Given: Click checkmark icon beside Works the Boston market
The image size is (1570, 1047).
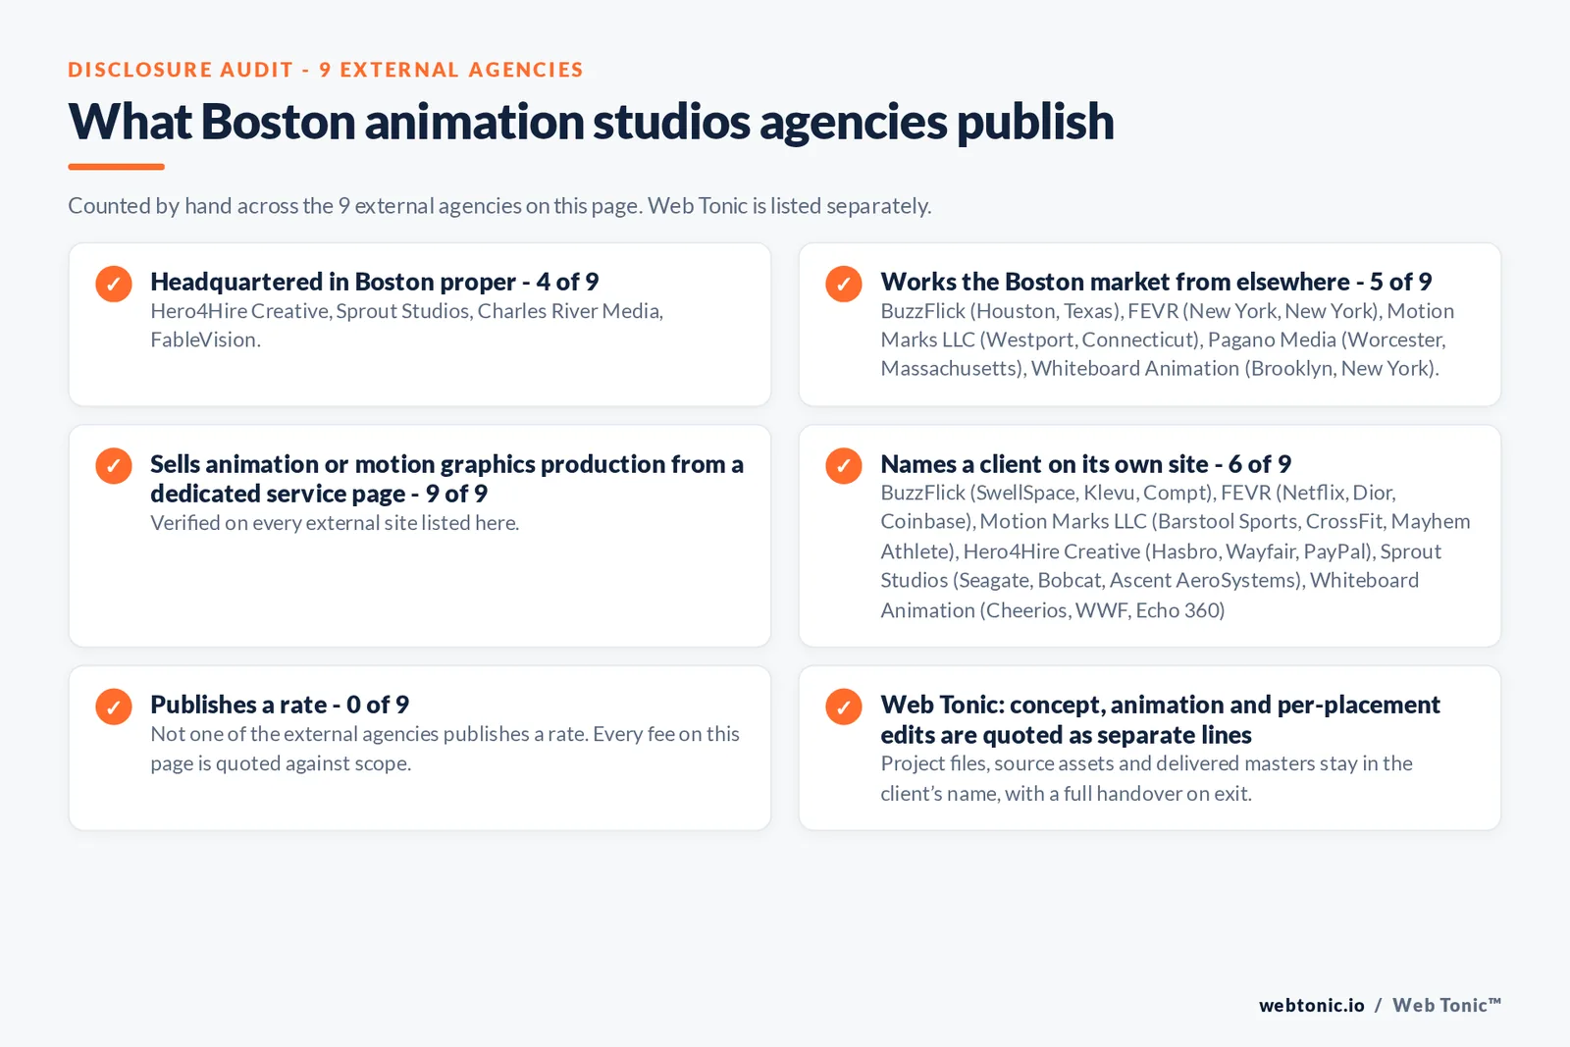Looking at the screenshot, I should click(x=844, y=284).
